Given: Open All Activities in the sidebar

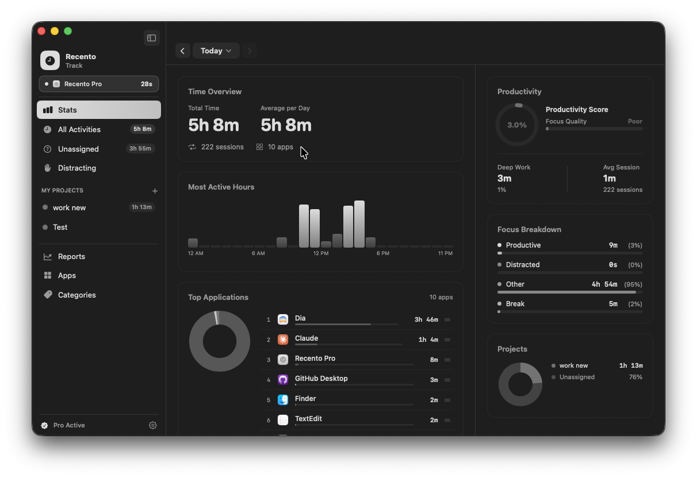Looking at the screenshot, I should coord(99,129).
